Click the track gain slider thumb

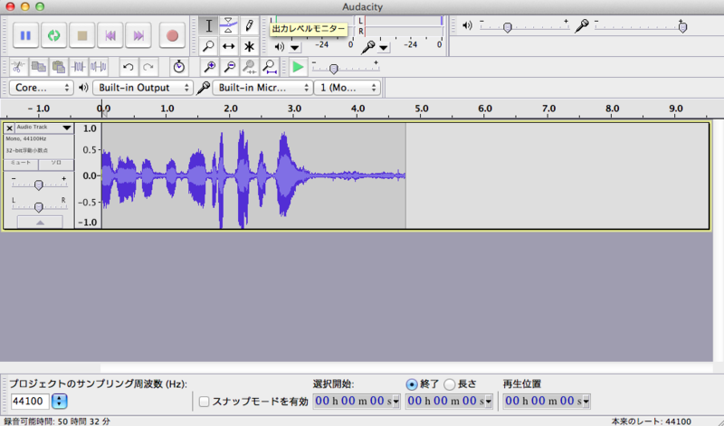coord(39,185)
